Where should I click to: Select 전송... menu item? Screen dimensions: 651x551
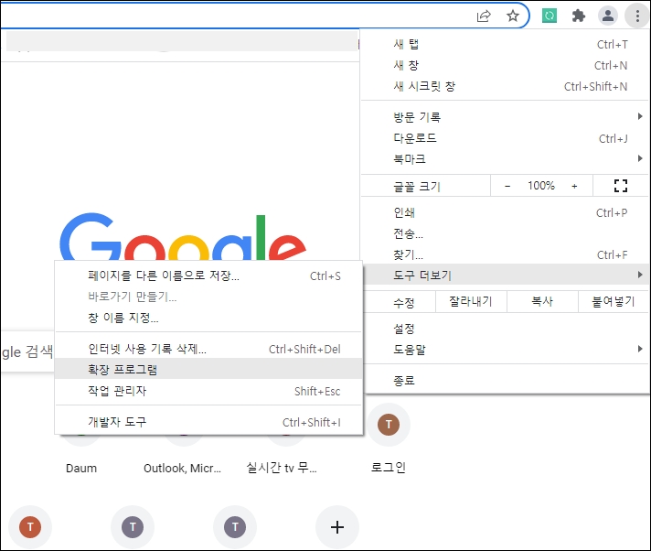point(505,233)
